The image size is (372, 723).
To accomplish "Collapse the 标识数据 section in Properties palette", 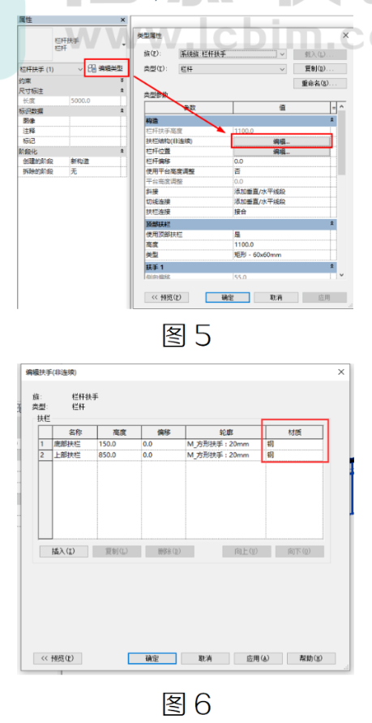I will coord(122,110).
